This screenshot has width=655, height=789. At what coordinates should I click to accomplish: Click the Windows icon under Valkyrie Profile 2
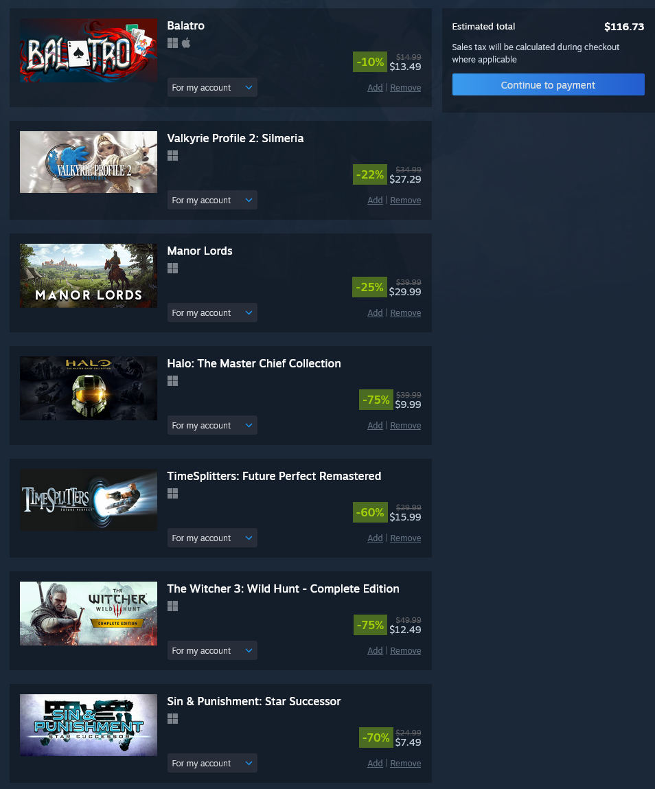click(172, 155)
